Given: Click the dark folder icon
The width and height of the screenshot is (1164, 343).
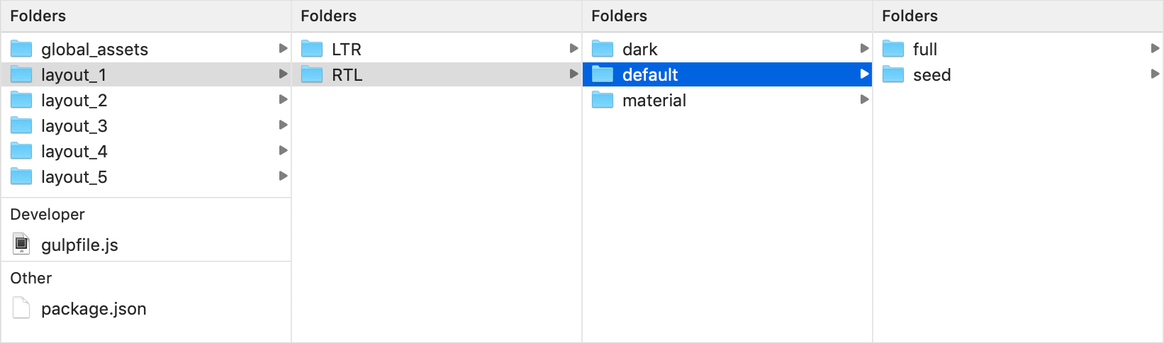Looking at the screenshot, I should 603,49.
